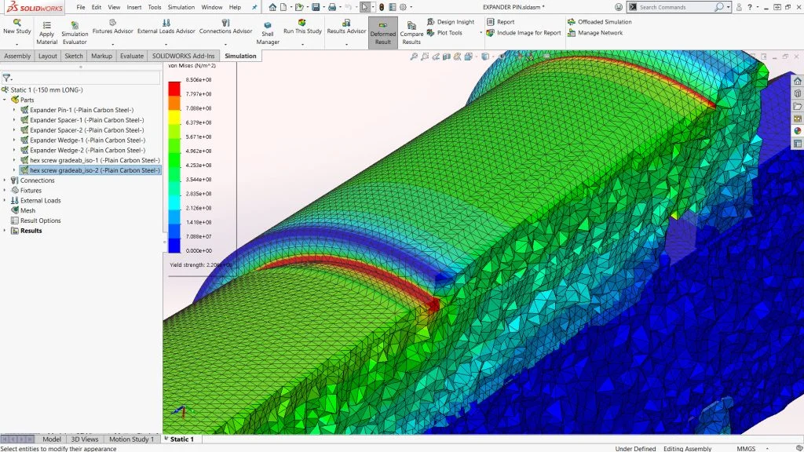Open the Tools menu
Viewport: 804px width, 452px height.
153,7
